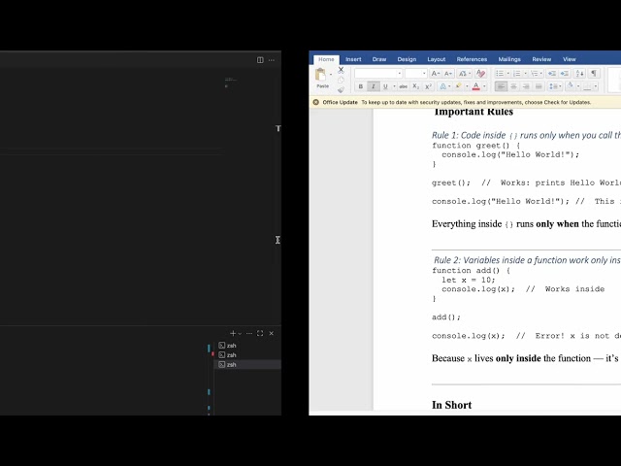Click into the font size field
621x466 pixels.
click(x=413, y=74)
